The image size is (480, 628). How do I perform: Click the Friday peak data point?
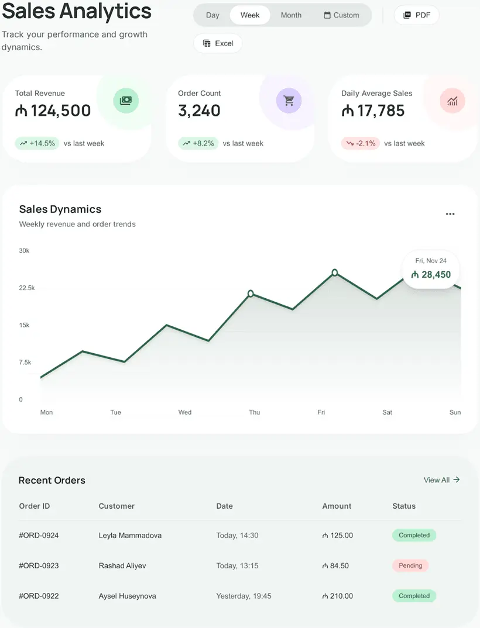click(335, 272)
